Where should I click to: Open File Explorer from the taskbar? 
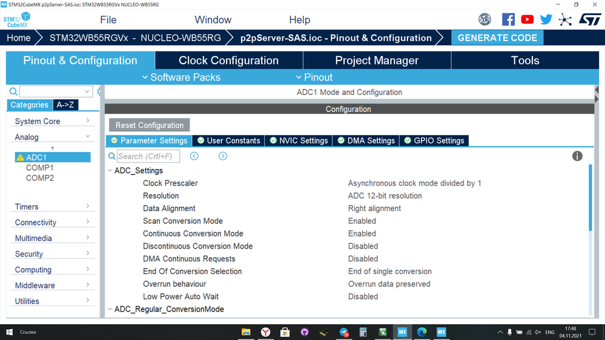point(246,332)
